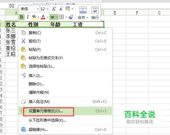Open the font color dropdown arrow
The width and height of the screenshot is (170, 135).
pos(48,17)
